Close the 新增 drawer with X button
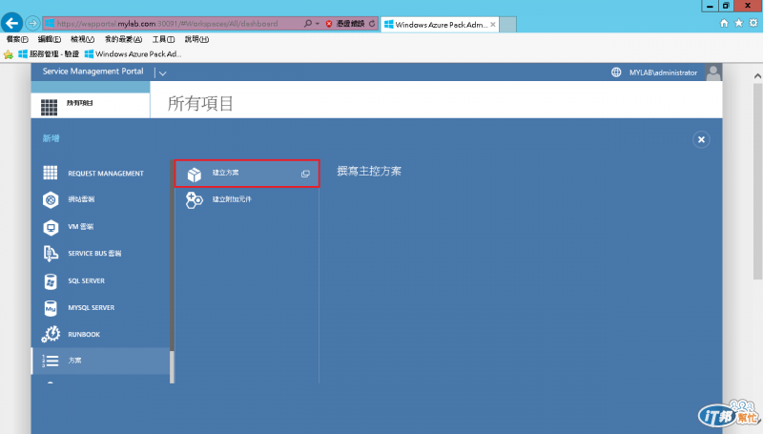763x434 pixels. point(701,139)
